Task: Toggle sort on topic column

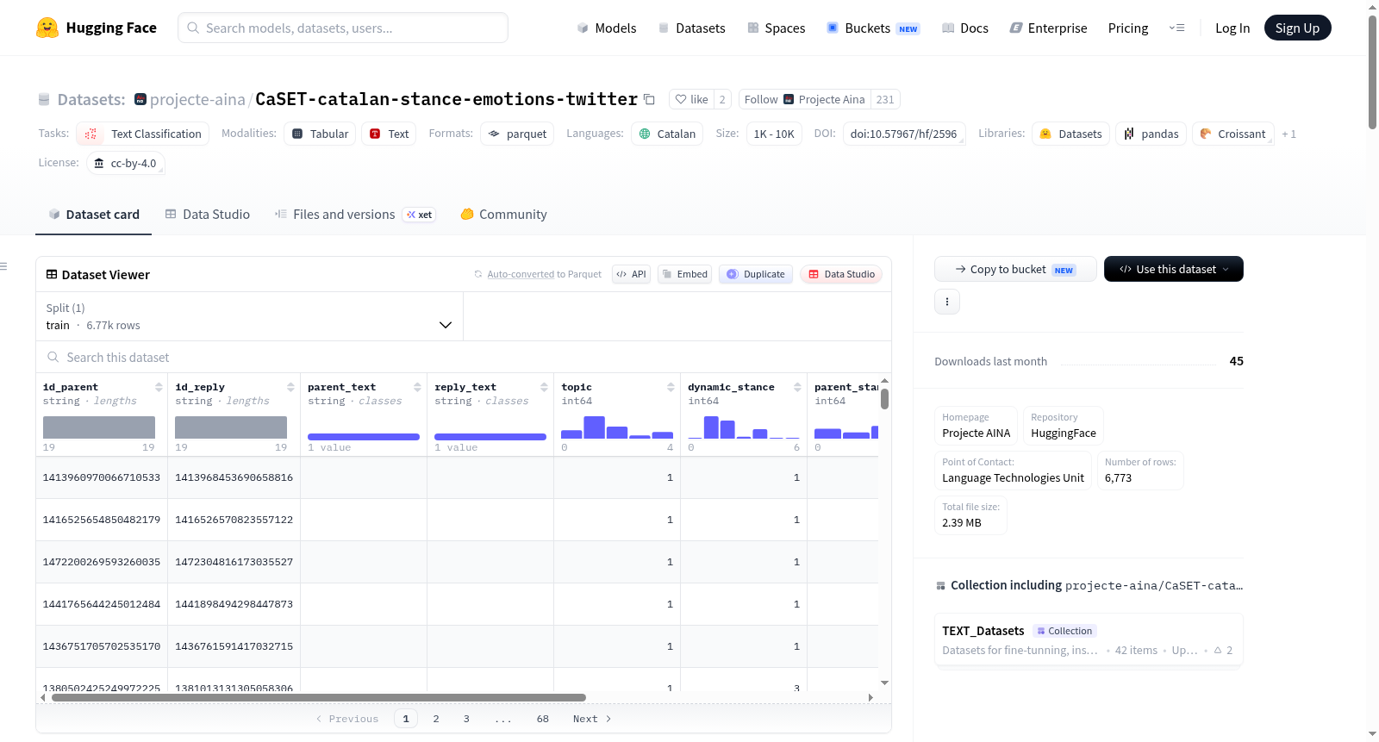Action: 671,387
